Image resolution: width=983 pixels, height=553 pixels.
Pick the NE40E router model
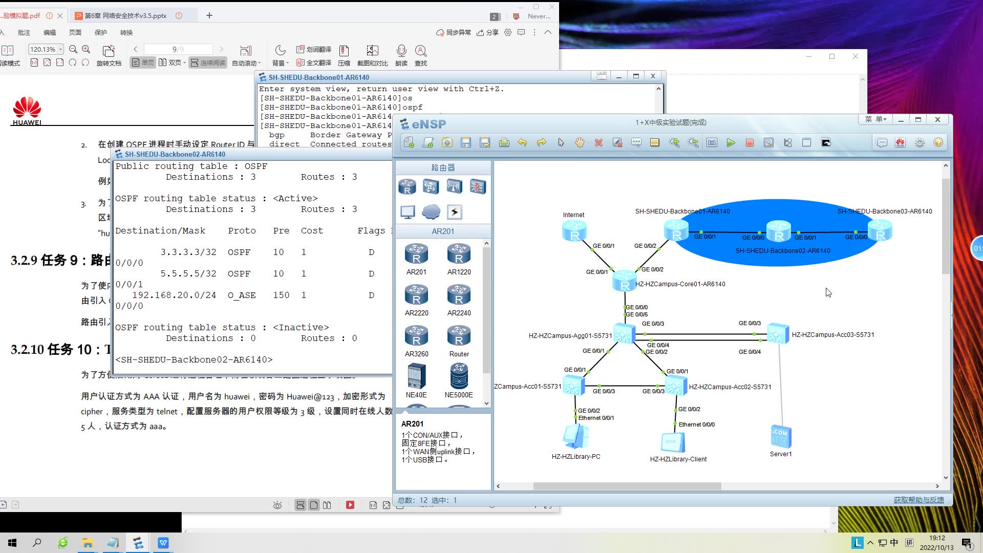click(416, 381)
